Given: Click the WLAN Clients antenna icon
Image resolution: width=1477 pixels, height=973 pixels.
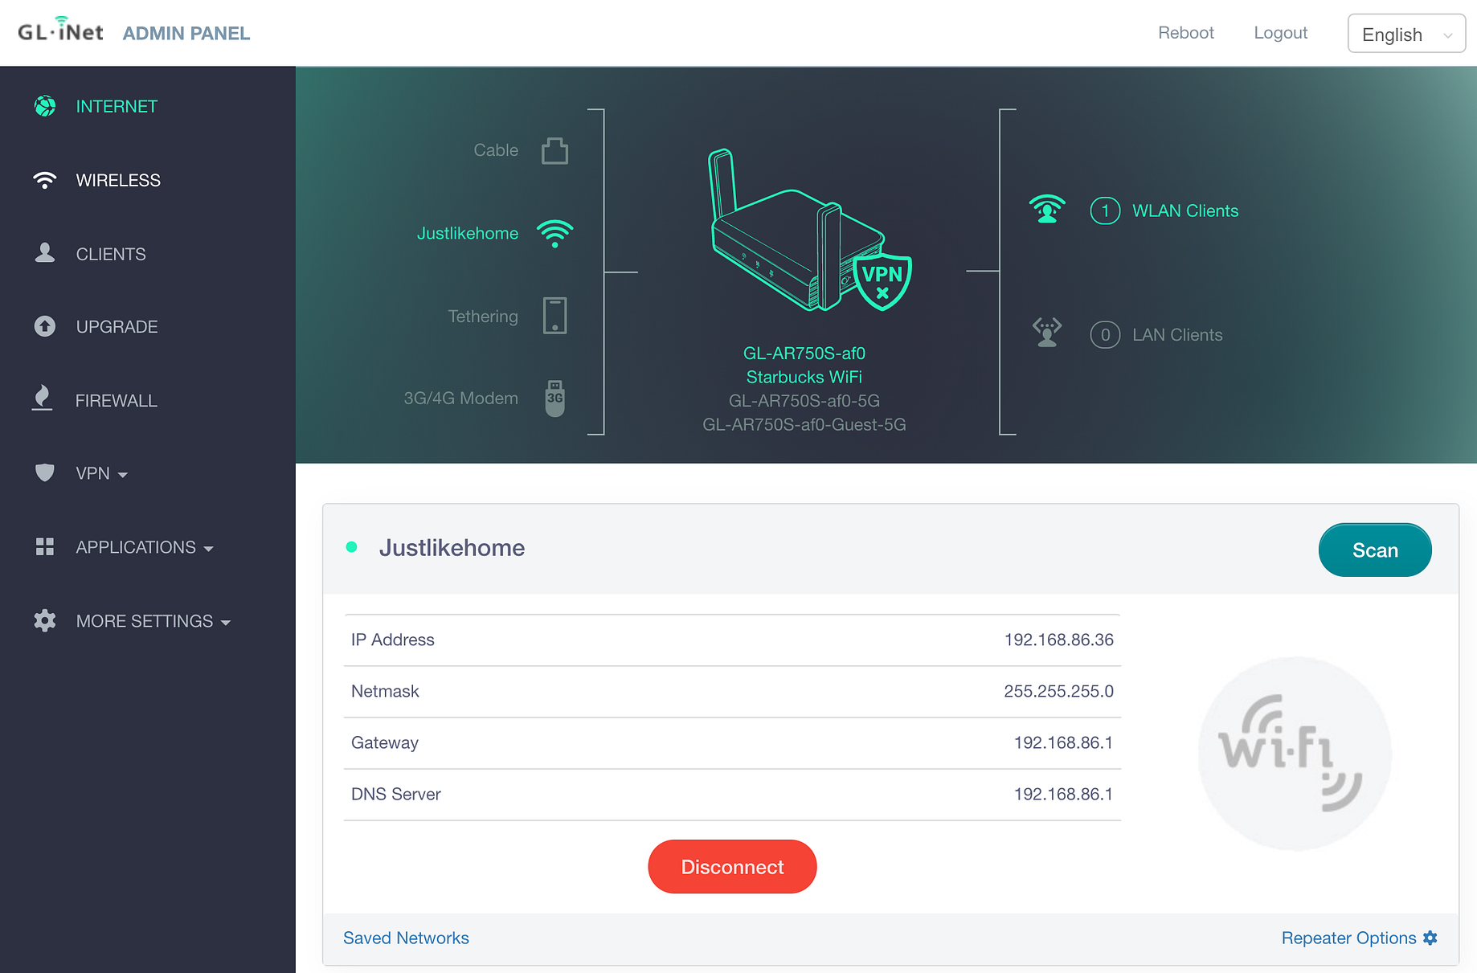Looking at the screenshot, I should (1047, 210).
